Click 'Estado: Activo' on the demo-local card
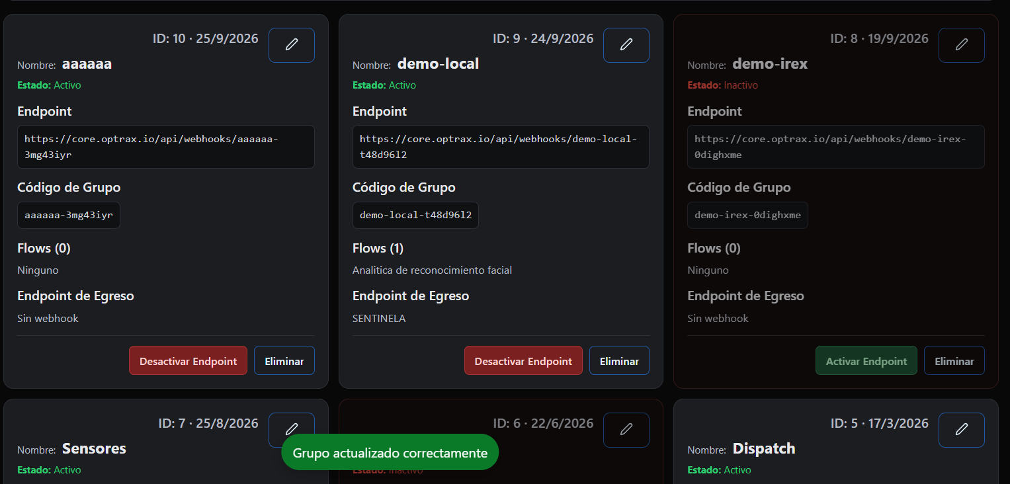 (384, 85)
